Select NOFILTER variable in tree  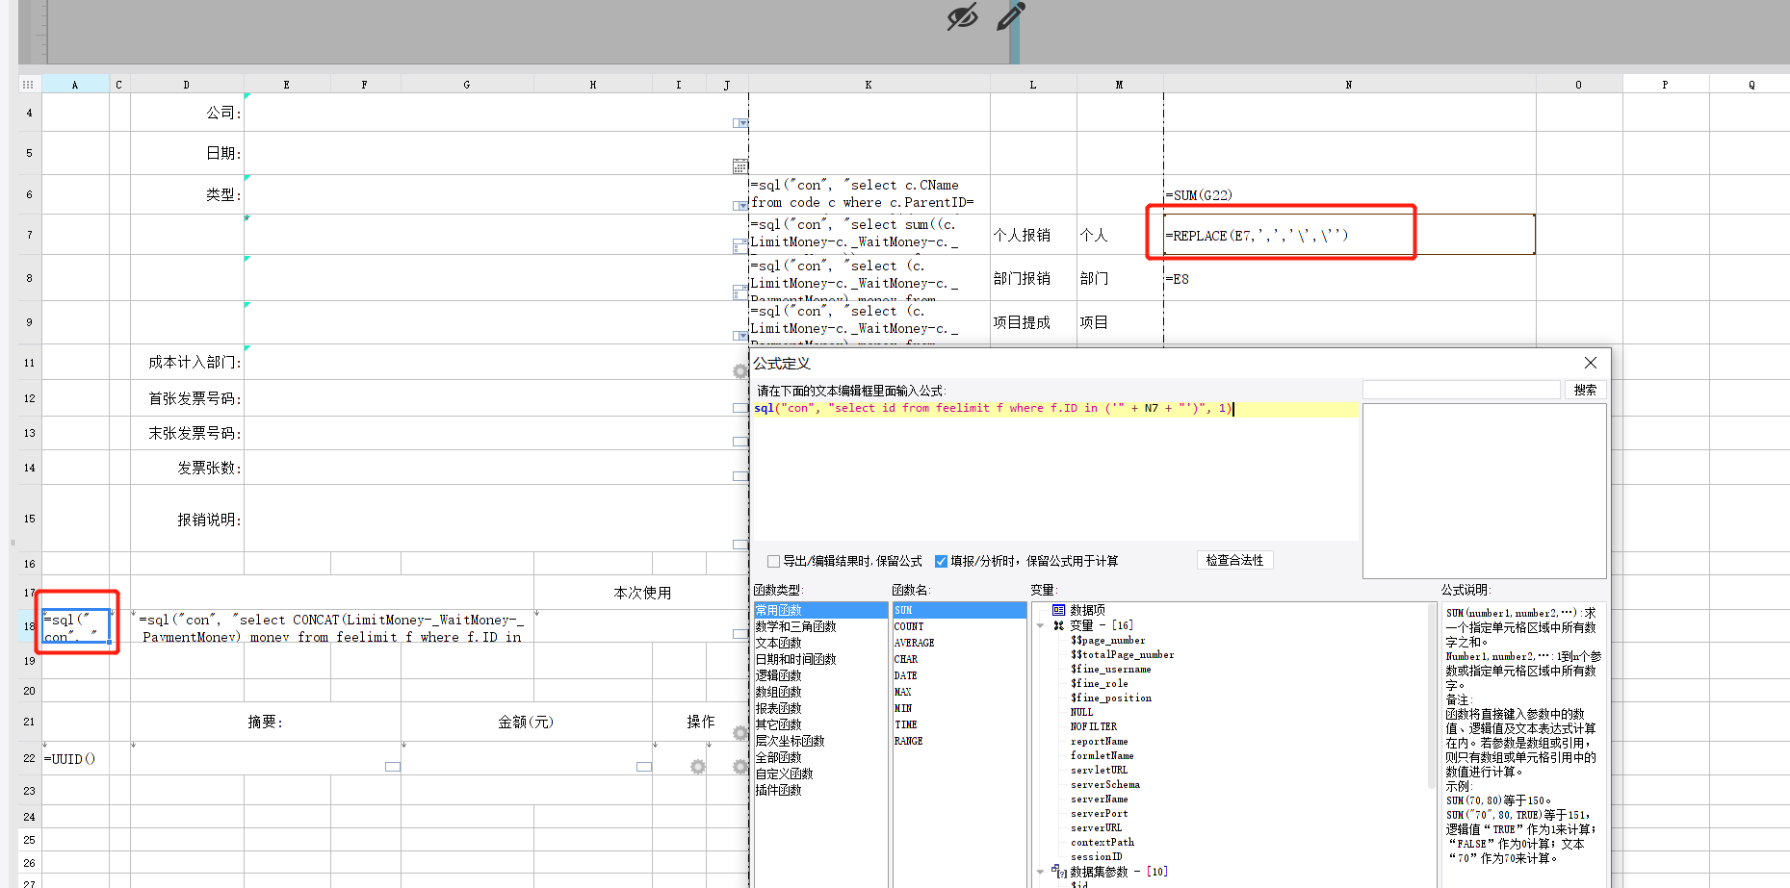pyautogui.click(x=1094, y=726)
